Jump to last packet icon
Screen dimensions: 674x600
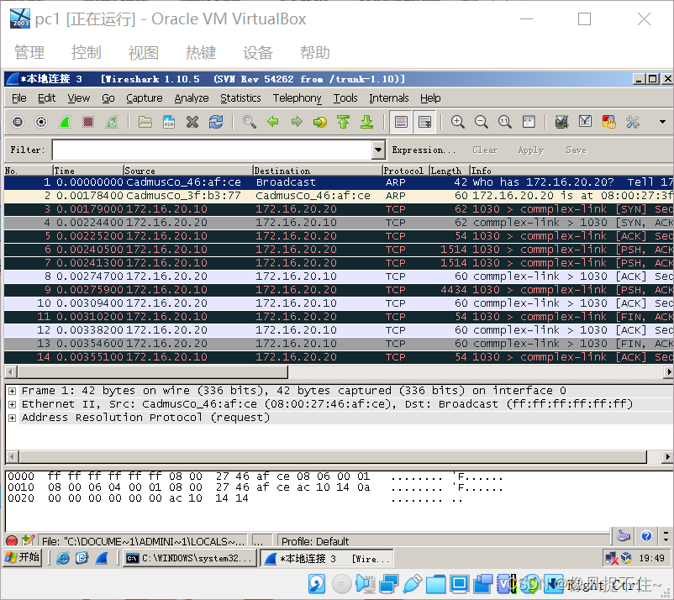pyautogui.click(x=366, y=122)
